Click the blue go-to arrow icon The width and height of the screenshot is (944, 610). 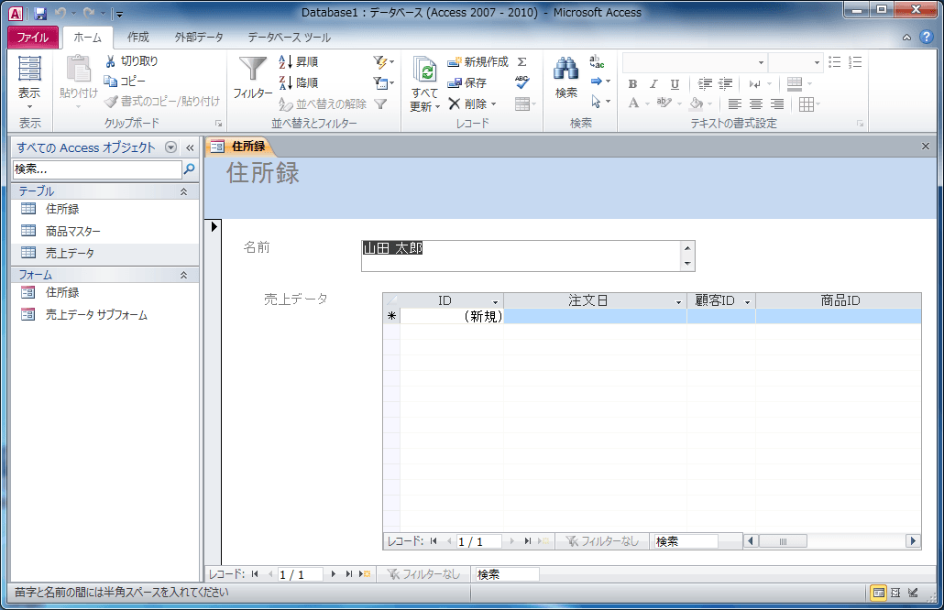(x=596, y=82)
